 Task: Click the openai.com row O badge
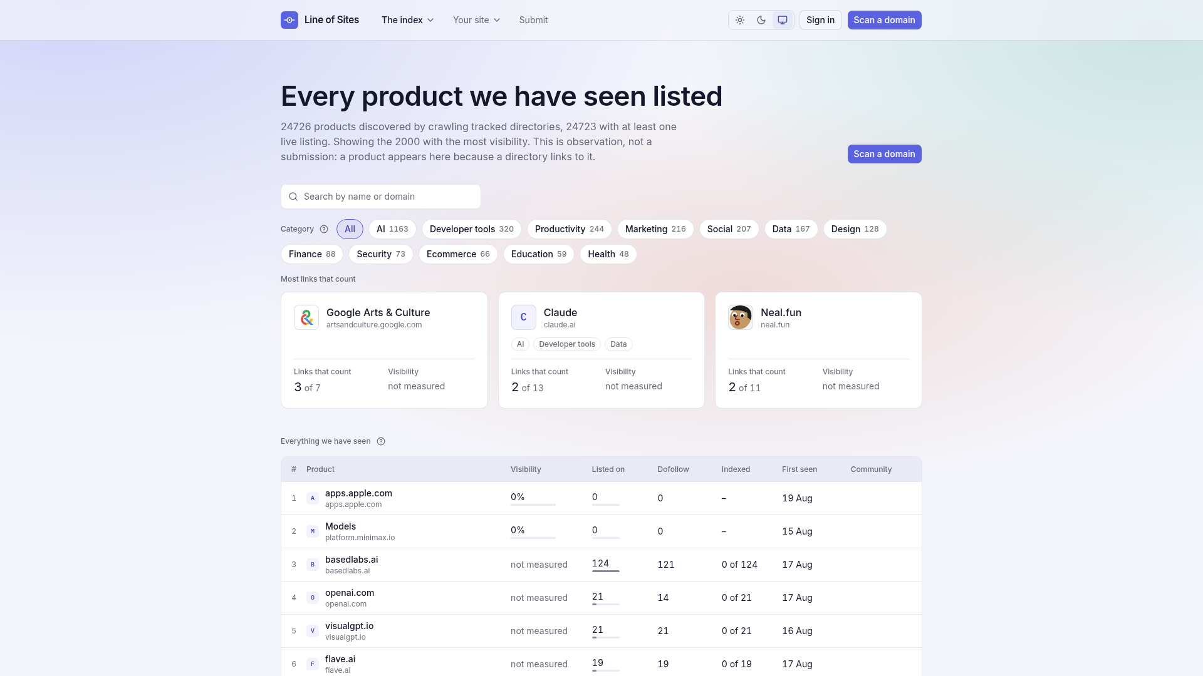pyautogui.click(x=313, y=598)
